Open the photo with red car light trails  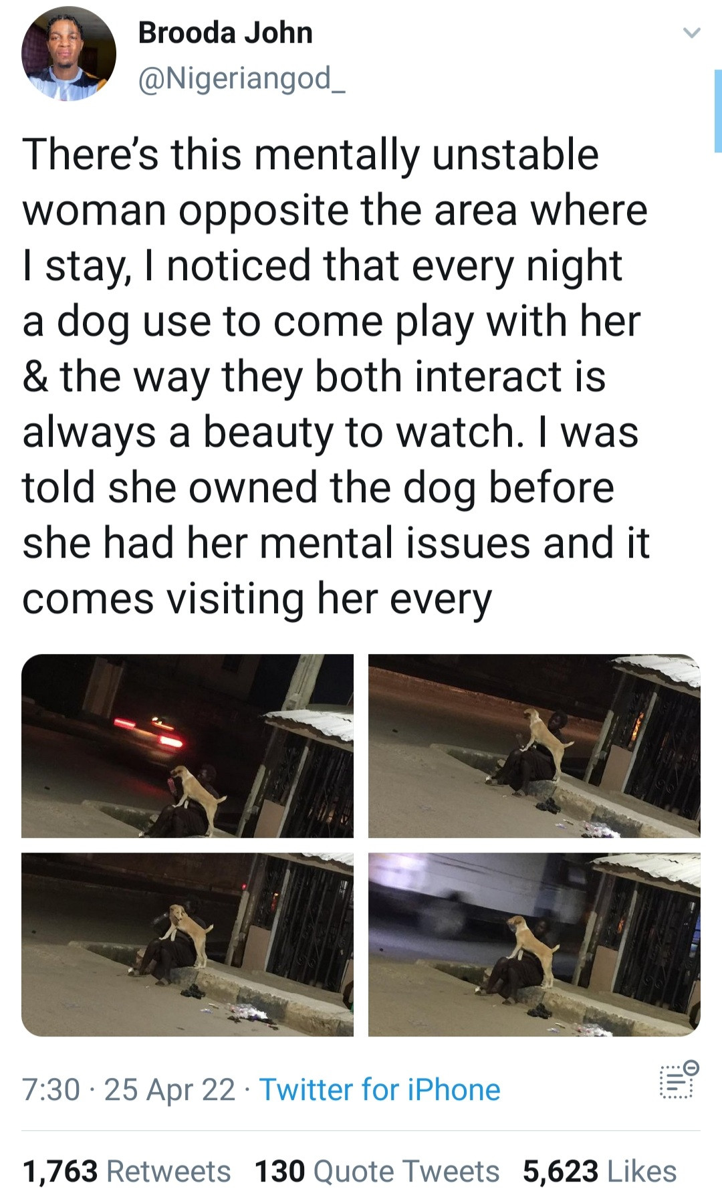pyautogui.click(x=187, y=746)
